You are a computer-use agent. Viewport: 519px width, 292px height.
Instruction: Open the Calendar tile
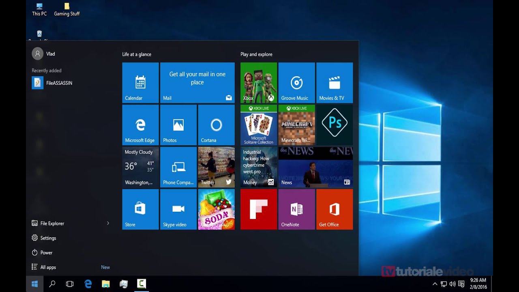click(140, 82)
